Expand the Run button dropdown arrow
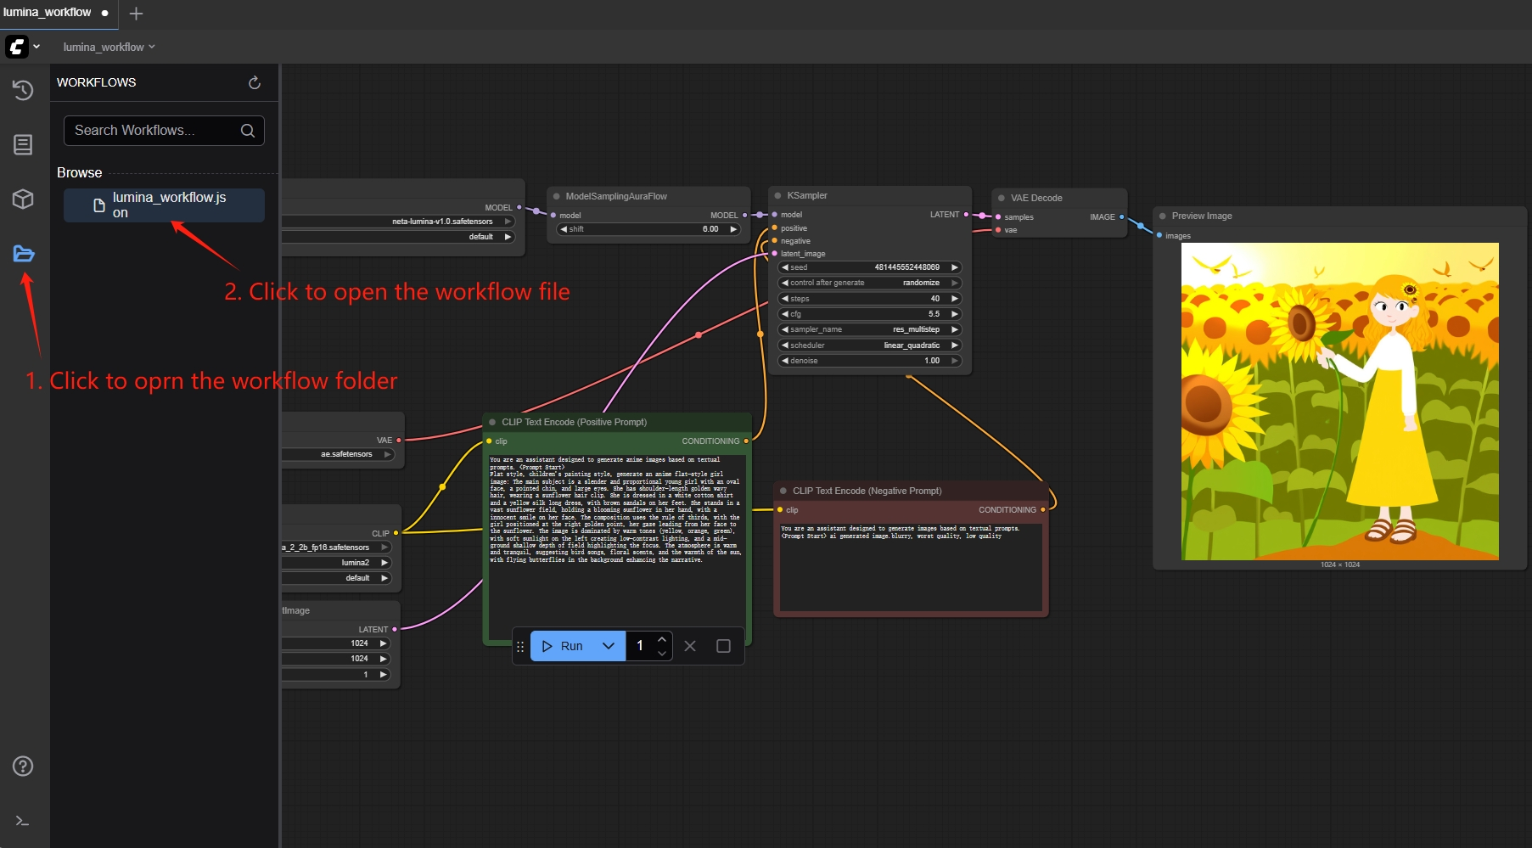The image size is (1532, 848). (x=609, y=646)
